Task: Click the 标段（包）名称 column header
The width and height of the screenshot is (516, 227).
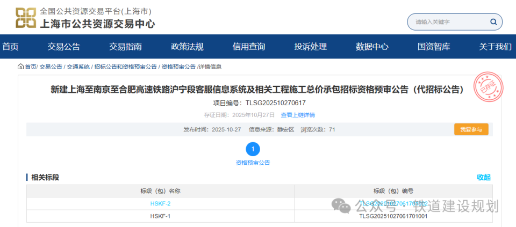Action: click(x=160, y=191)
